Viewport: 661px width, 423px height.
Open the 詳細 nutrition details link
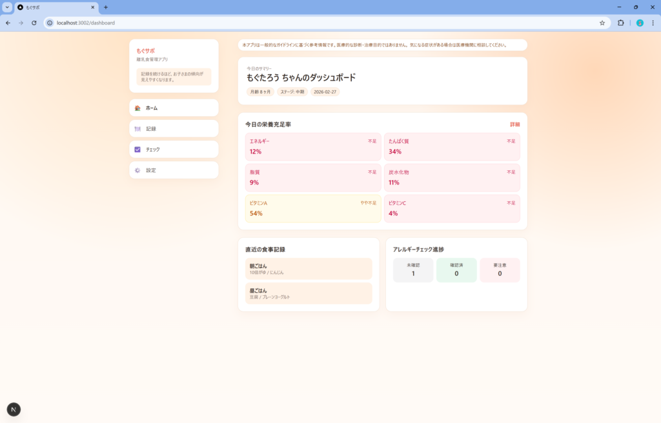coord(514,124)
